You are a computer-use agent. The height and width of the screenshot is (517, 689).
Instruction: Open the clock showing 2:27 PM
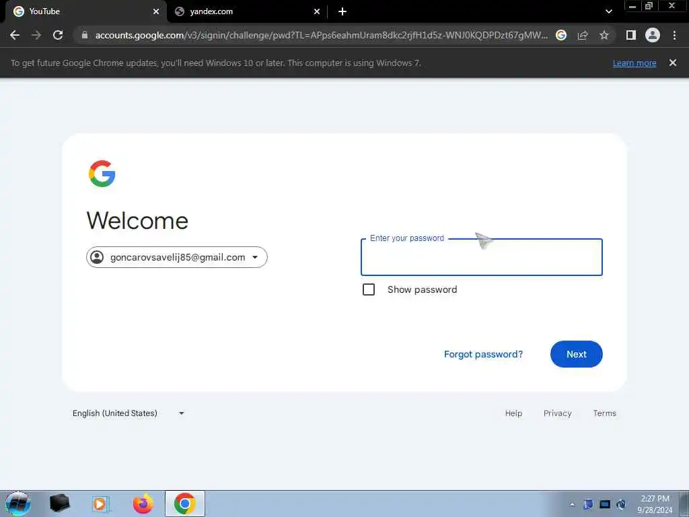(x=655, y=504)
